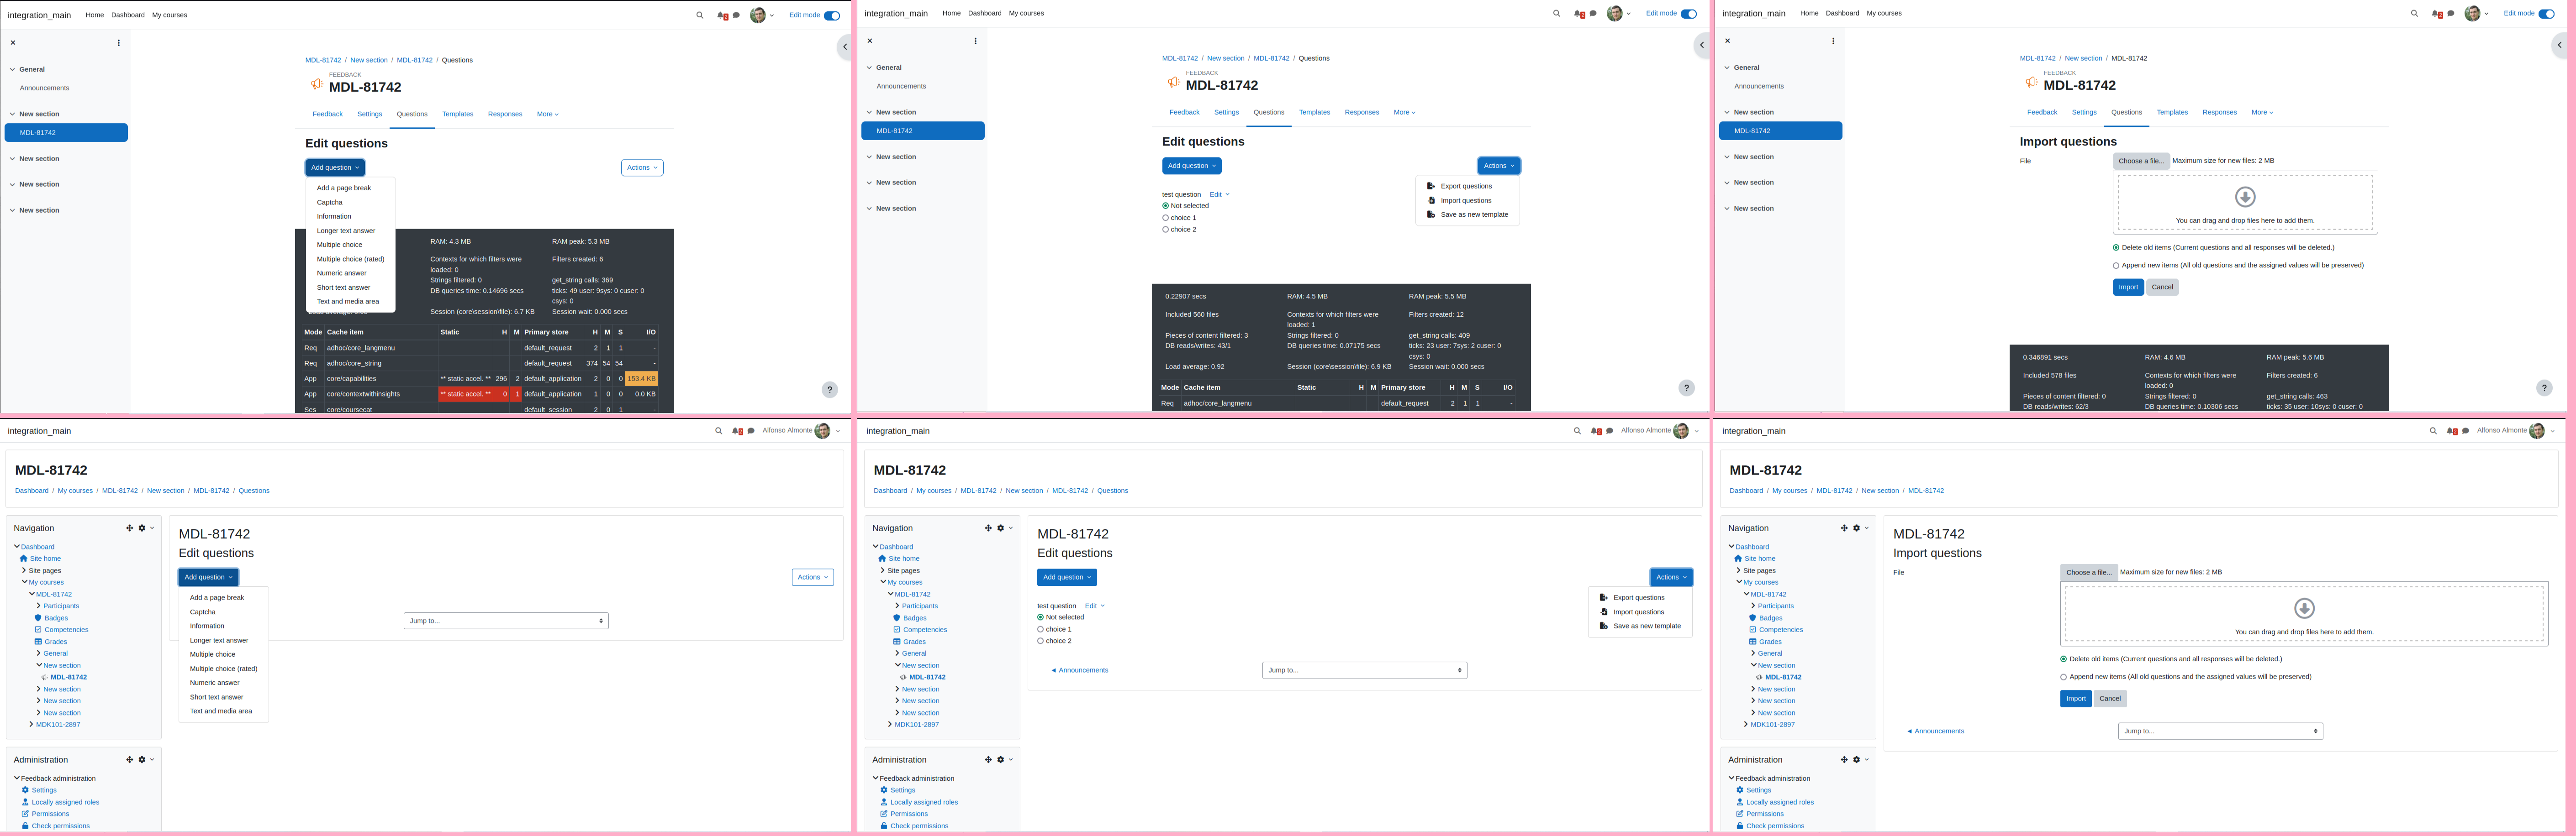The image size is (2576, 836).
Task: Select highlighted MDL-81742 item in top-left course index
Action: click(x=66, y=133)
